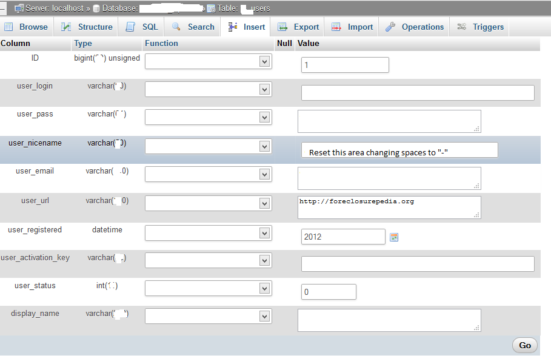Click the Export tab icon
551x361 pixels.
[282, 27]
